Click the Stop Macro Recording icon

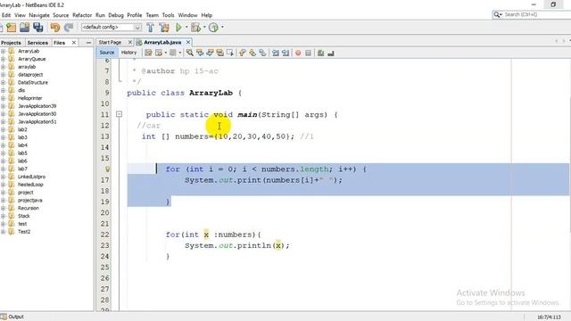(308, 53)
